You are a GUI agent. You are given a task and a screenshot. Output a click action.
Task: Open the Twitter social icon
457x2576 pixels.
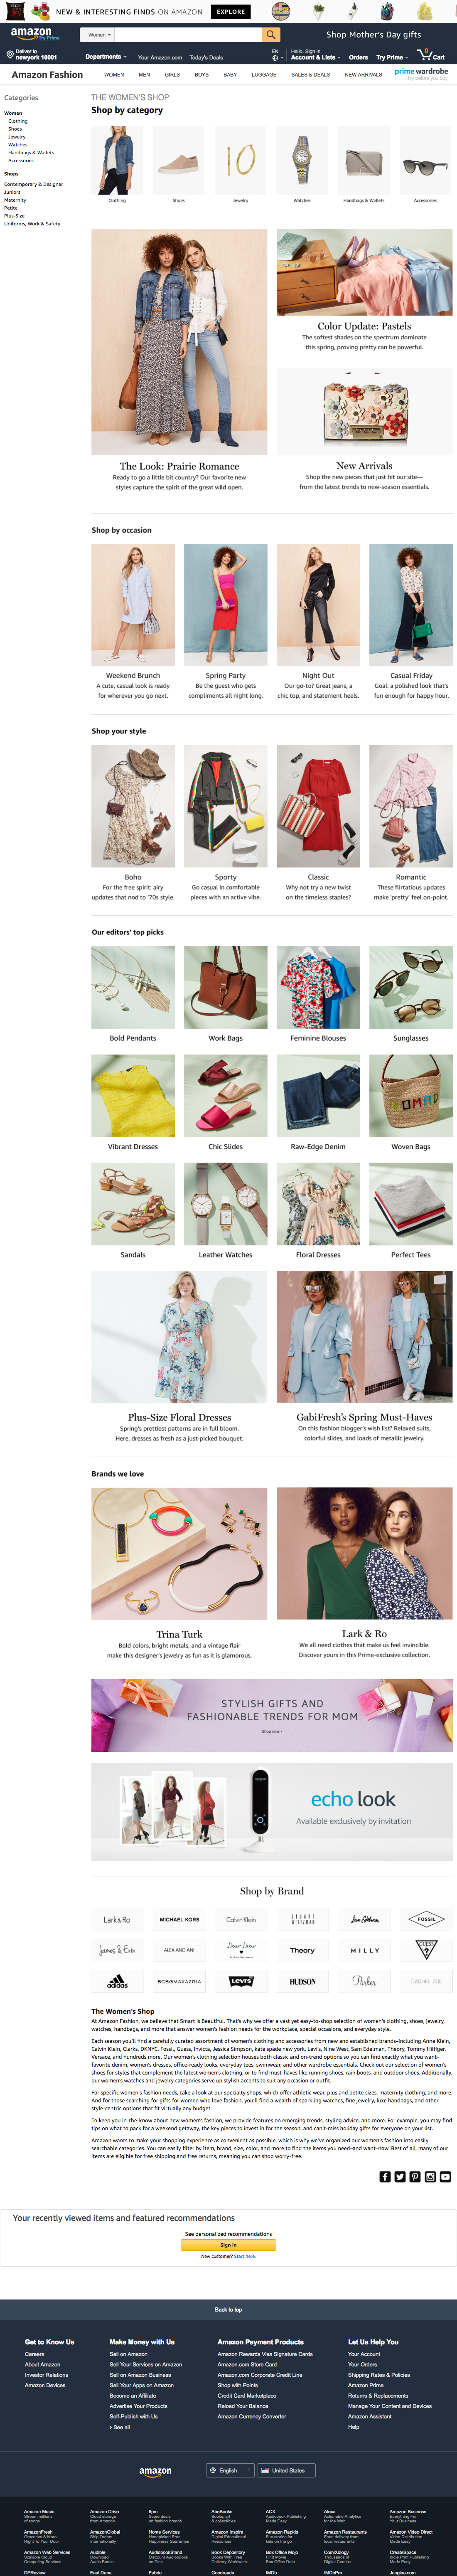(x=400, y=2177)
